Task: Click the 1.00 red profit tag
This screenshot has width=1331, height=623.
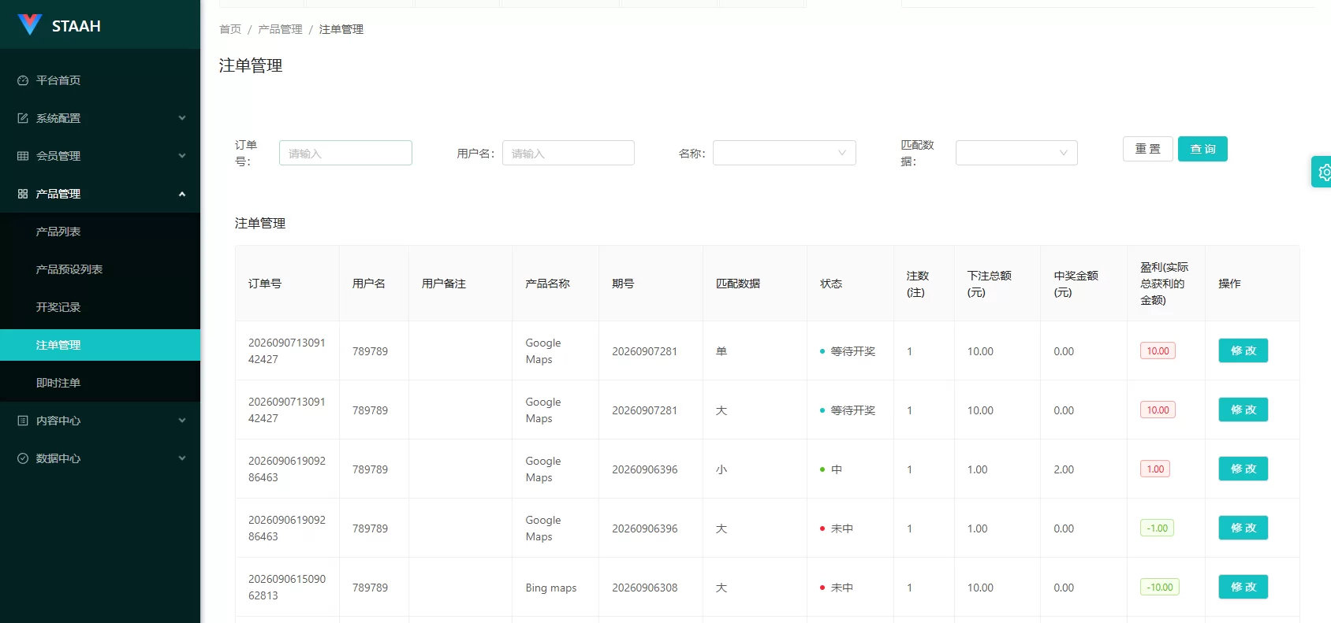Action: [x=1155, y=469]
